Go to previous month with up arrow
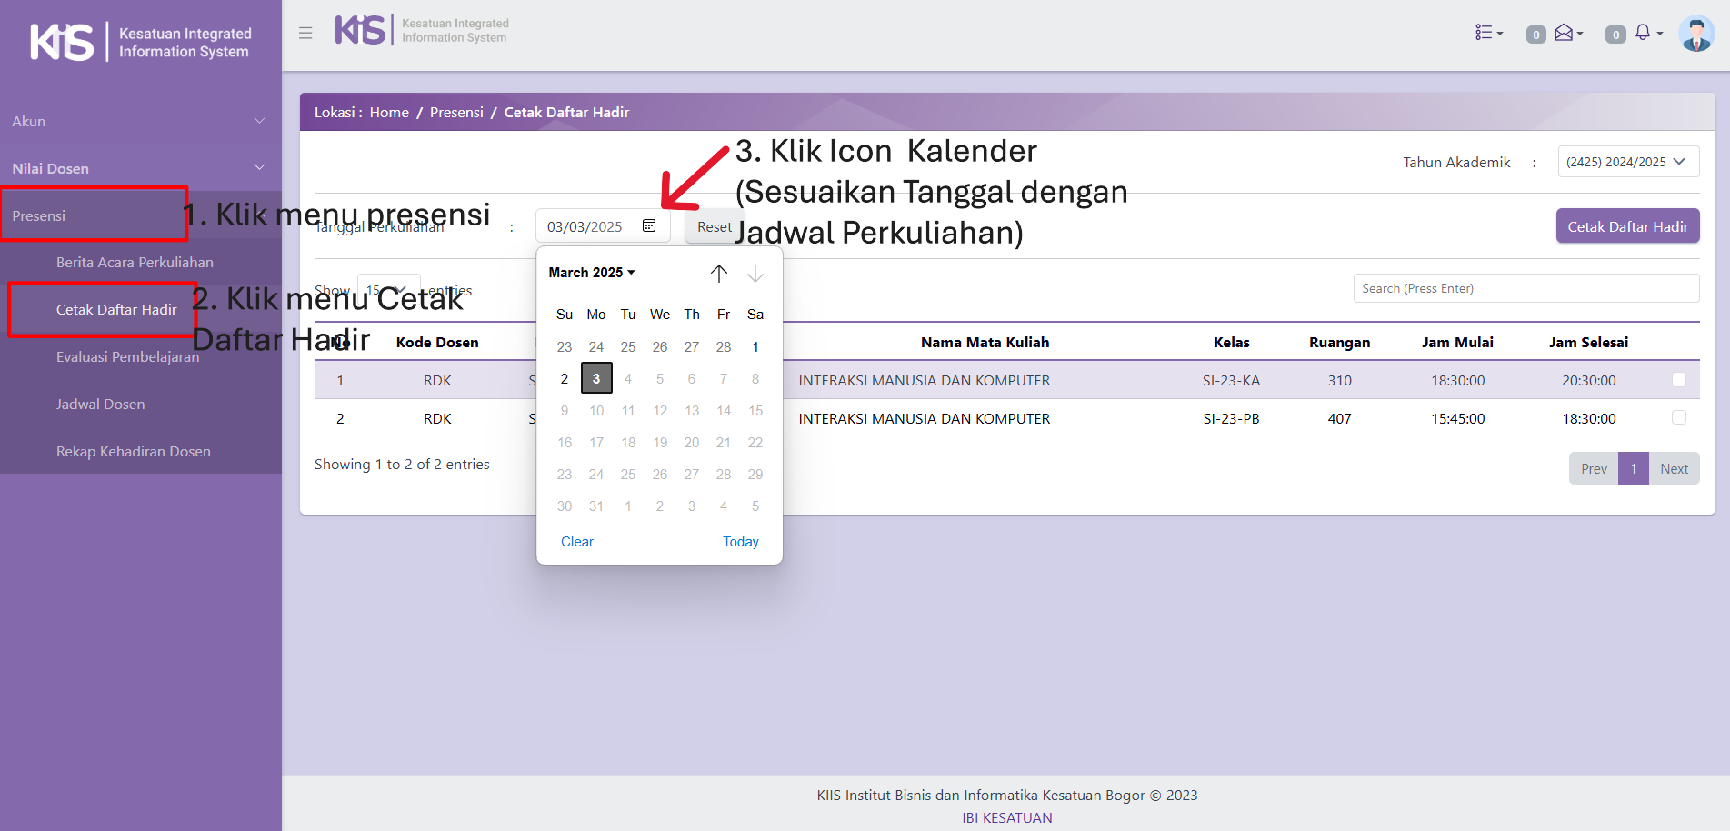This screenshot has height=831, width=1730. tap(719, 273)
